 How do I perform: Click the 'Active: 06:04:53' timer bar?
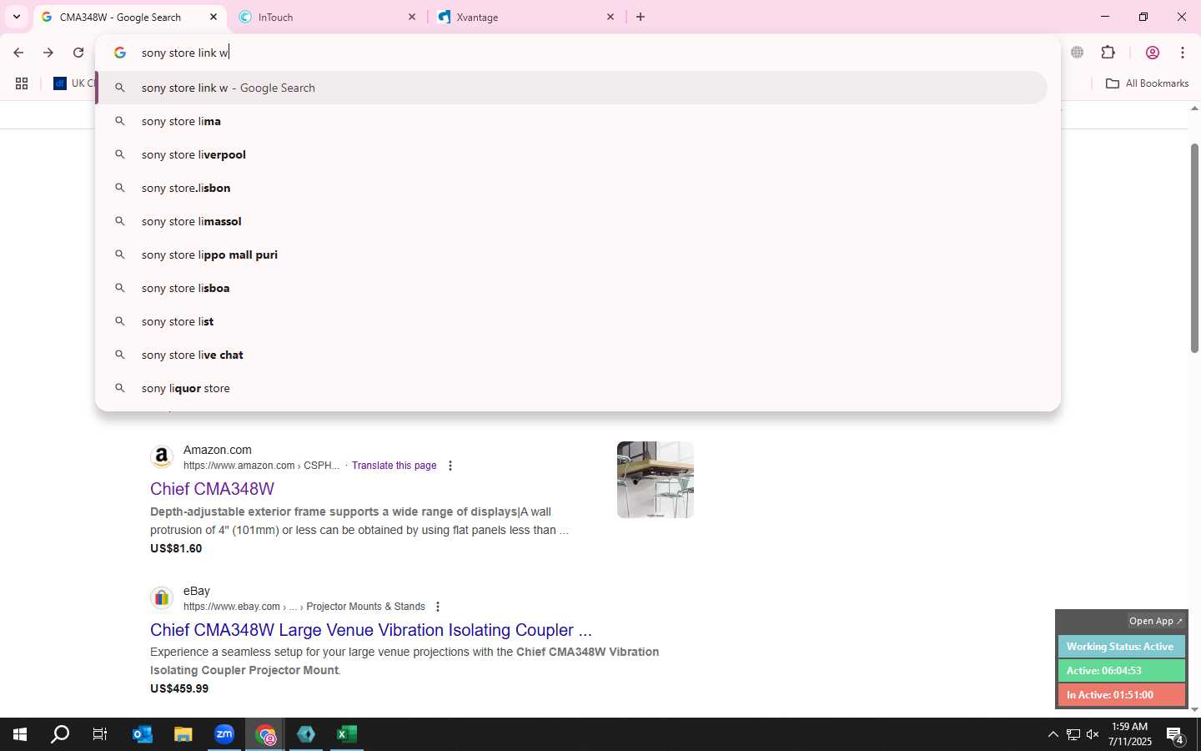tap(1121, 671)
